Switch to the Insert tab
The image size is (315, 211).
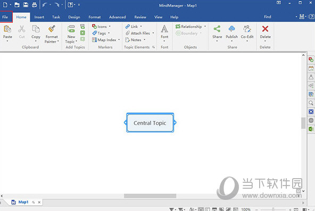[39, 17]
